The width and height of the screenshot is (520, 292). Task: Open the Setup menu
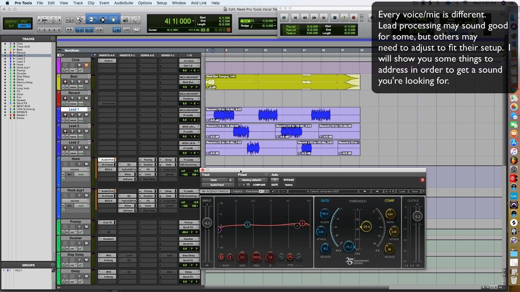coord(162,3)
